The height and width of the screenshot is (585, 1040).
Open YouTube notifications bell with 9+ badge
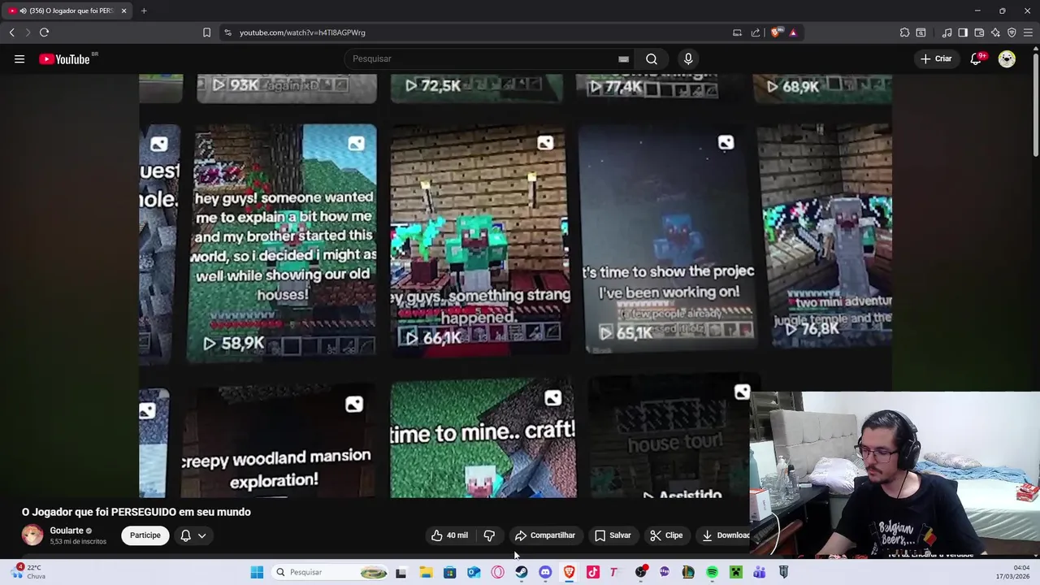pyautogui.click(x=977, y=58)
